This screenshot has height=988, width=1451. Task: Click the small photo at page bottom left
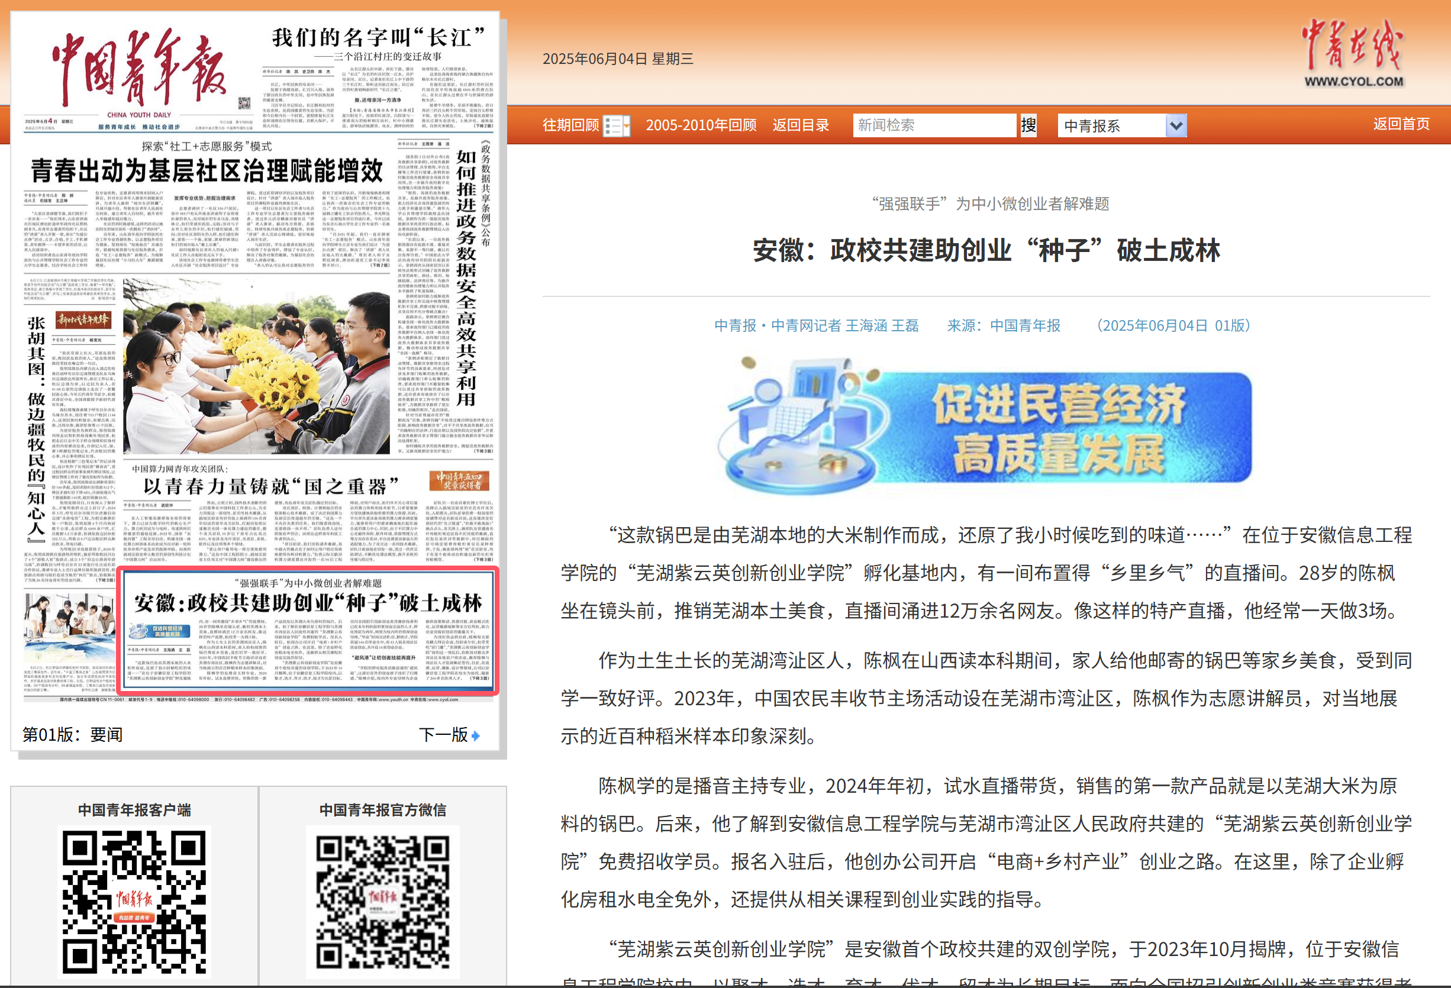point(69,627)
